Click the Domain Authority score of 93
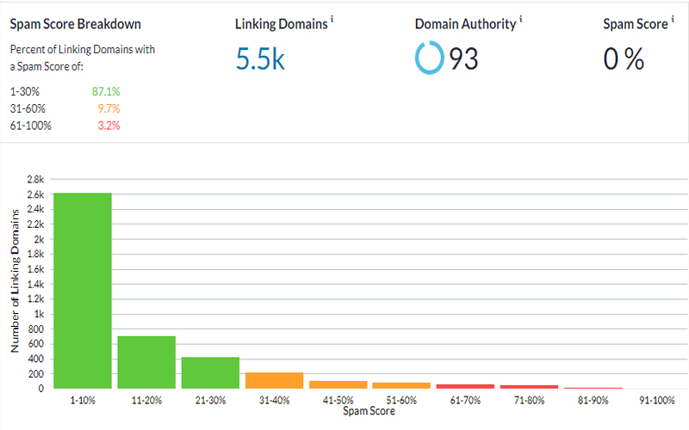689x430 pixels. (463, 58)
